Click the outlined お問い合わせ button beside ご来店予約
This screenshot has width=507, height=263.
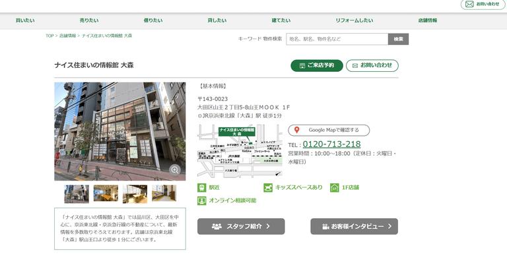pos(372,65)
